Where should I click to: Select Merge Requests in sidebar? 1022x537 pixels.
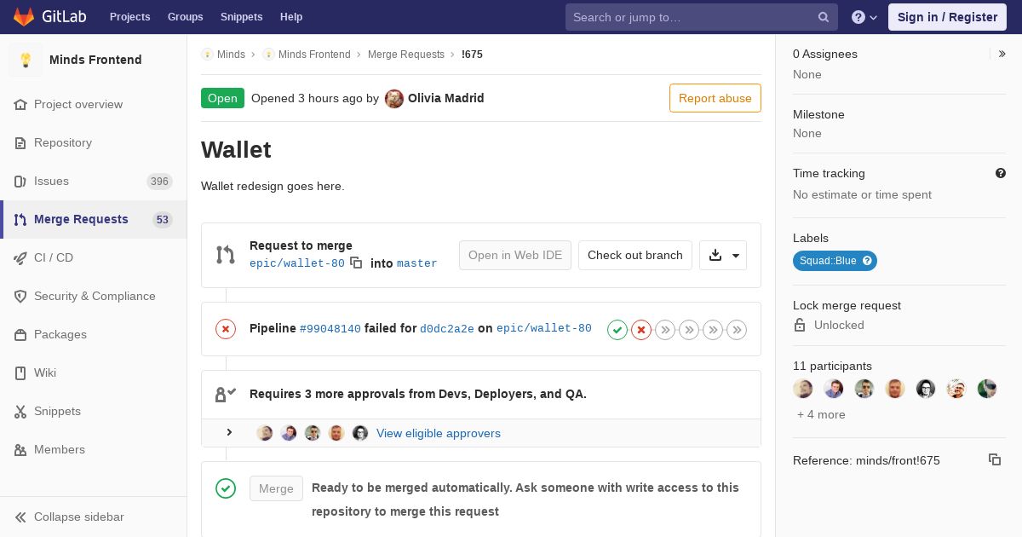point(93,219)
